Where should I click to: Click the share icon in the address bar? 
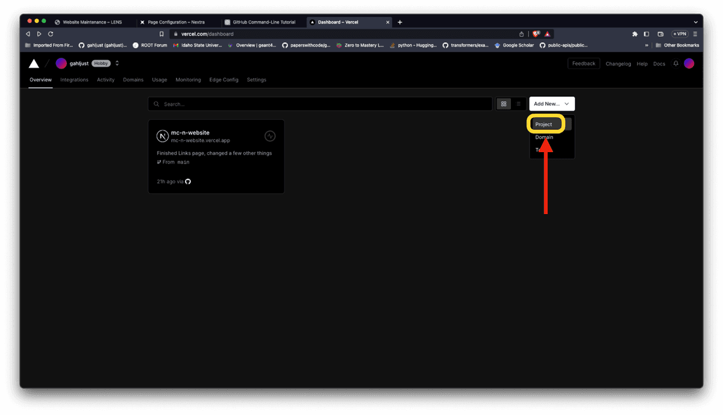(521, 34)
